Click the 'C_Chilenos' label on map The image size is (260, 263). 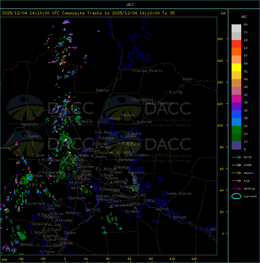30,136
